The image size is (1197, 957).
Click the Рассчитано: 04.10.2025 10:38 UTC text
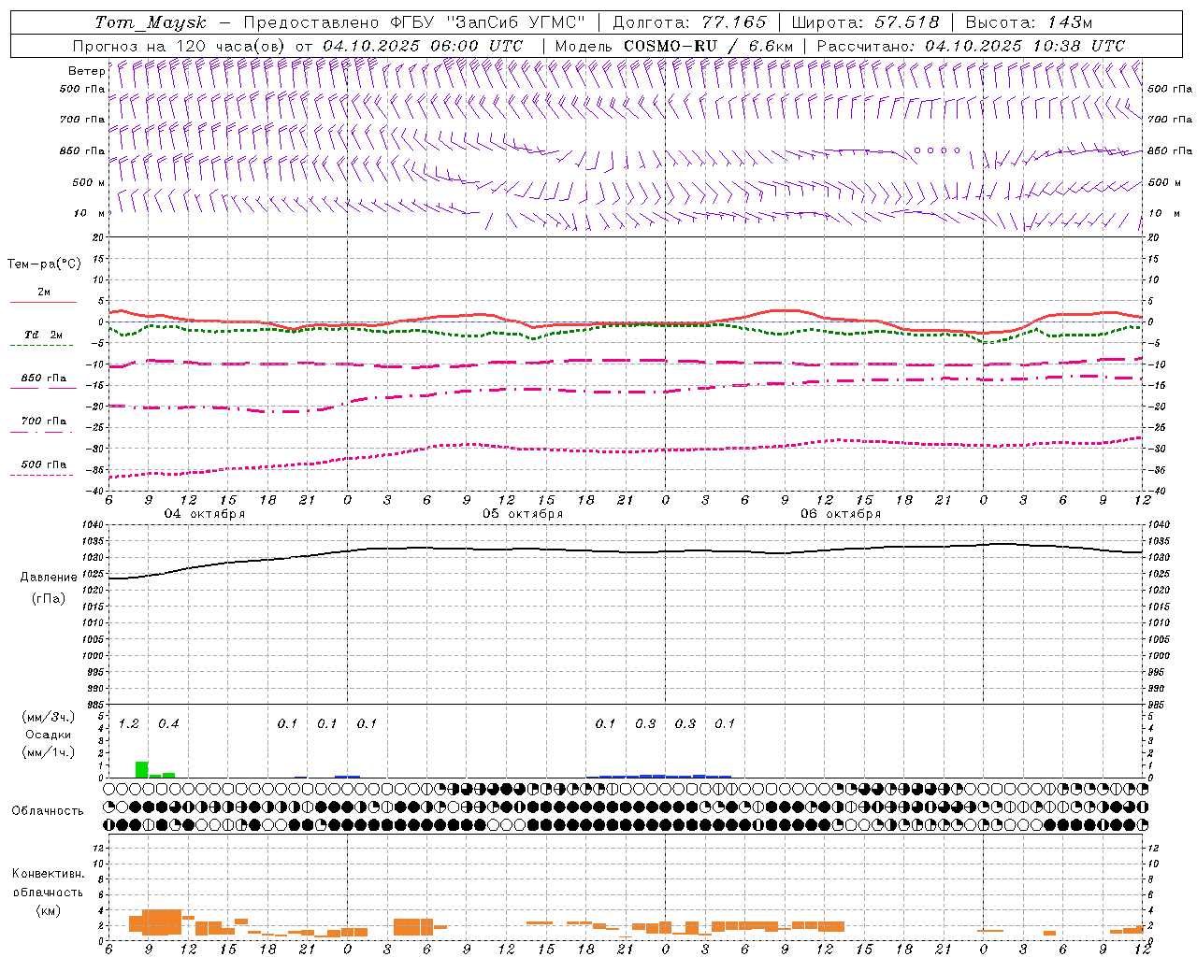point(971,46)
